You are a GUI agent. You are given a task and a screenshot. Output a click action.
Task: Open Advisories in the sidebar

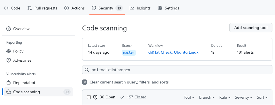click(38, 60)
